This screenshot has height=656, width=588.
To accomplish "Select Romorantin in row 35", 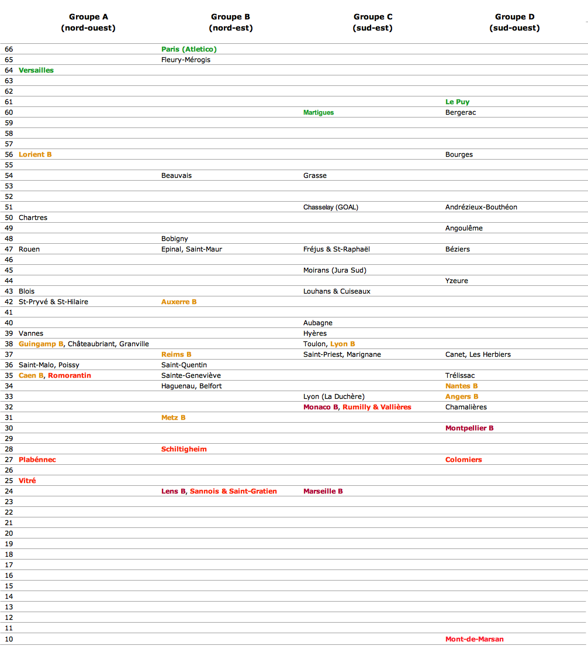I will coord(70,376).
